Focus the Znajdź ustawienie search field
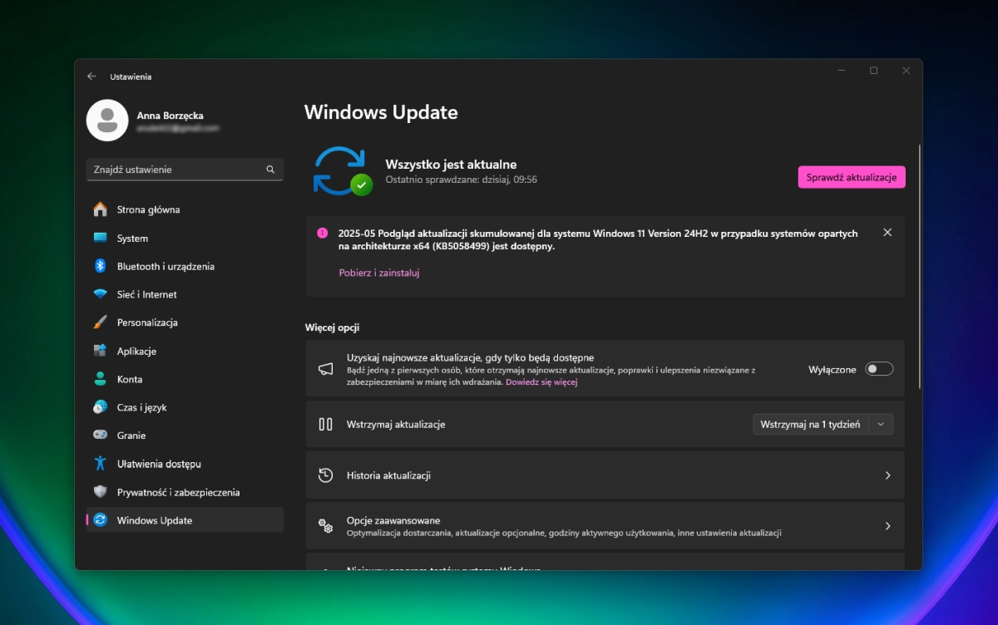The width and height of the screenshot is (998, 625). (x=185, y=170)
